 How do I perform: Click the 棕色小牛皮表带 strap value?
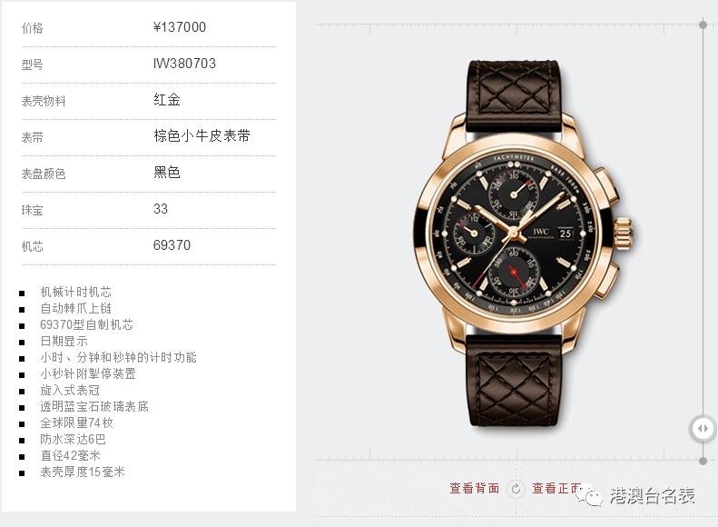pos(202,135)
